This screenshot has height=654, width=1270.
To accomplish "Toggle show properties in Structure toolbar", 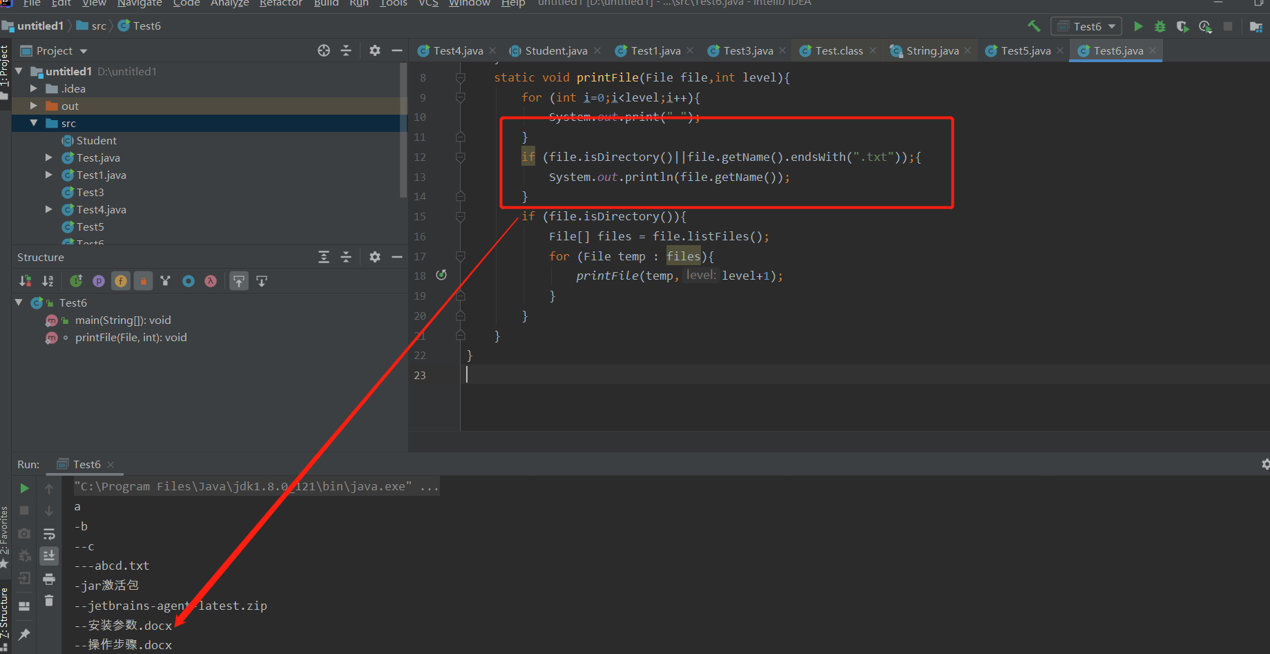I will tap(99, 281).
